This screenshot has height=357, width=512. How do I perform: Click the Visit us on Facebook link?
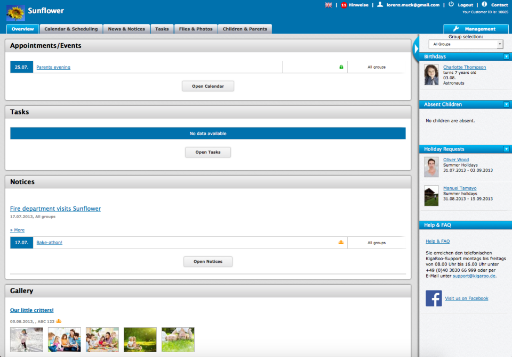[467, 298]
